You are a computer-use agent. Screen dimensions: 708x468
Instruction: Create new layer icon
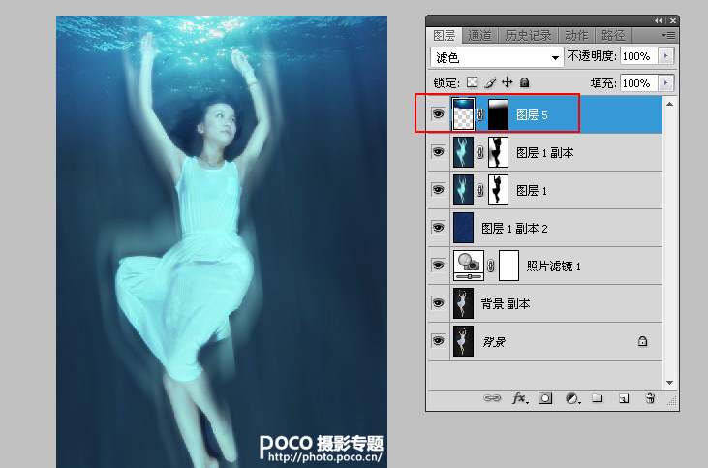tap(624, 398)
